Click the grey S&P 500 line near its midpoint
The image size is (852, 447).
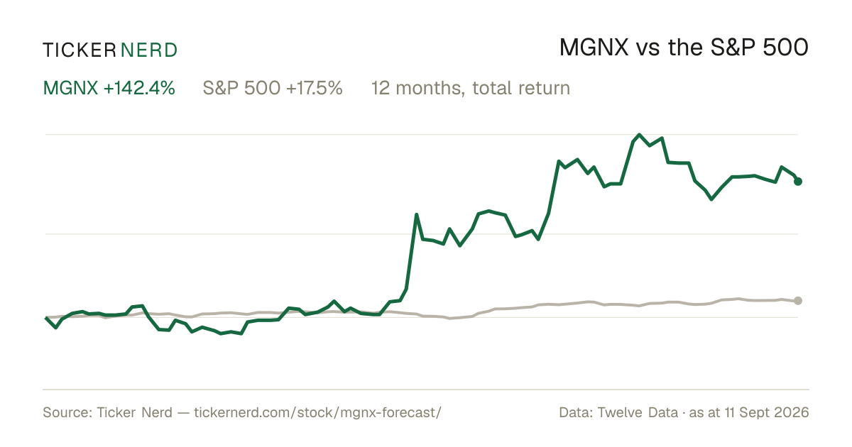tap(422, 314)
